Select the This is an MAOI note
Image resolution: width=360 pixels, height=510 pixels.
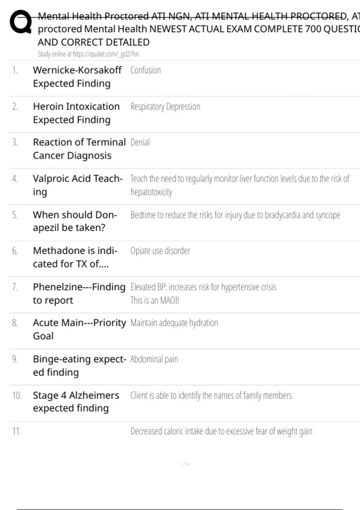[155, 300]
